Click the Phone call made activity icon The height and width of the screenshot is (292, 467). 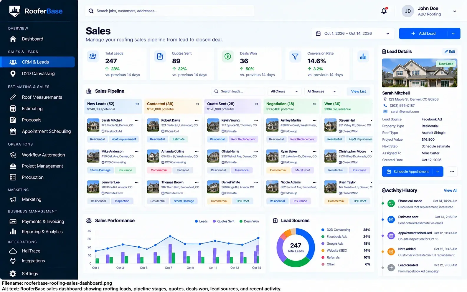point(391,203)
